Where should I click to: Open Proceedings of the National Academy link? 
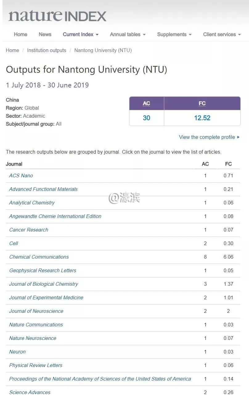click(100, 379)
